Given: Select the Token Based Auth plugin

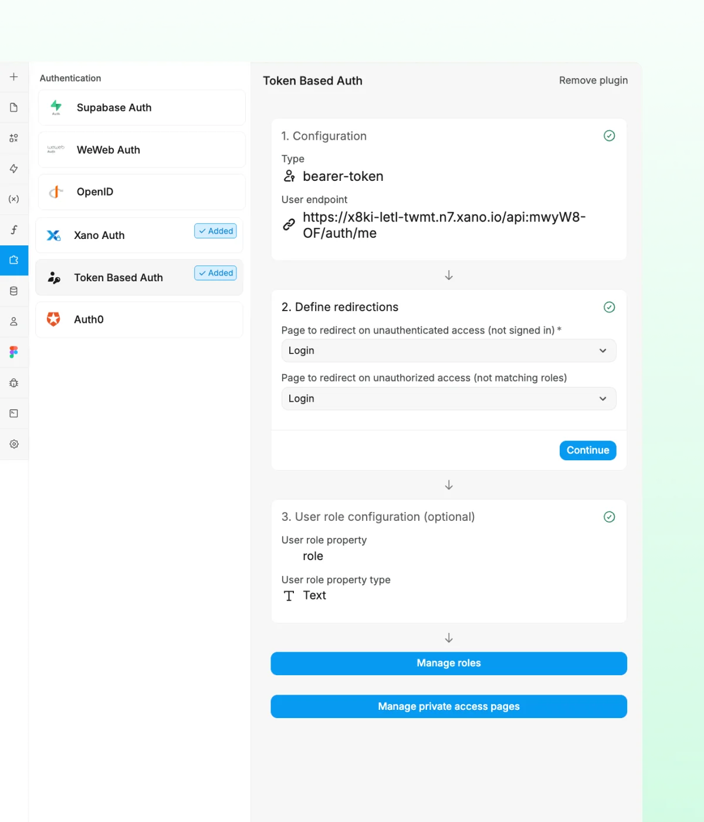Looking at the screenshot, I should [140, 278].
